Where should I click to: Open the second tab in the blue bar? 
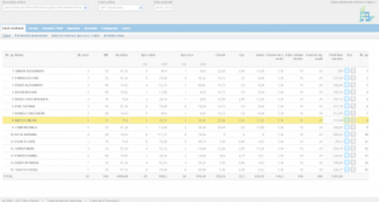(x=33, y=28)
